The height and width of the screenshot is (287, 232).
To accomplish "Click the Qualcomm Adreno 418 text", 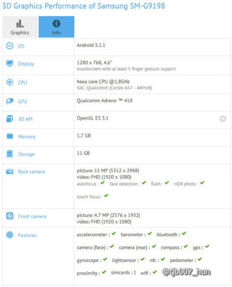I will coord(104,101).
